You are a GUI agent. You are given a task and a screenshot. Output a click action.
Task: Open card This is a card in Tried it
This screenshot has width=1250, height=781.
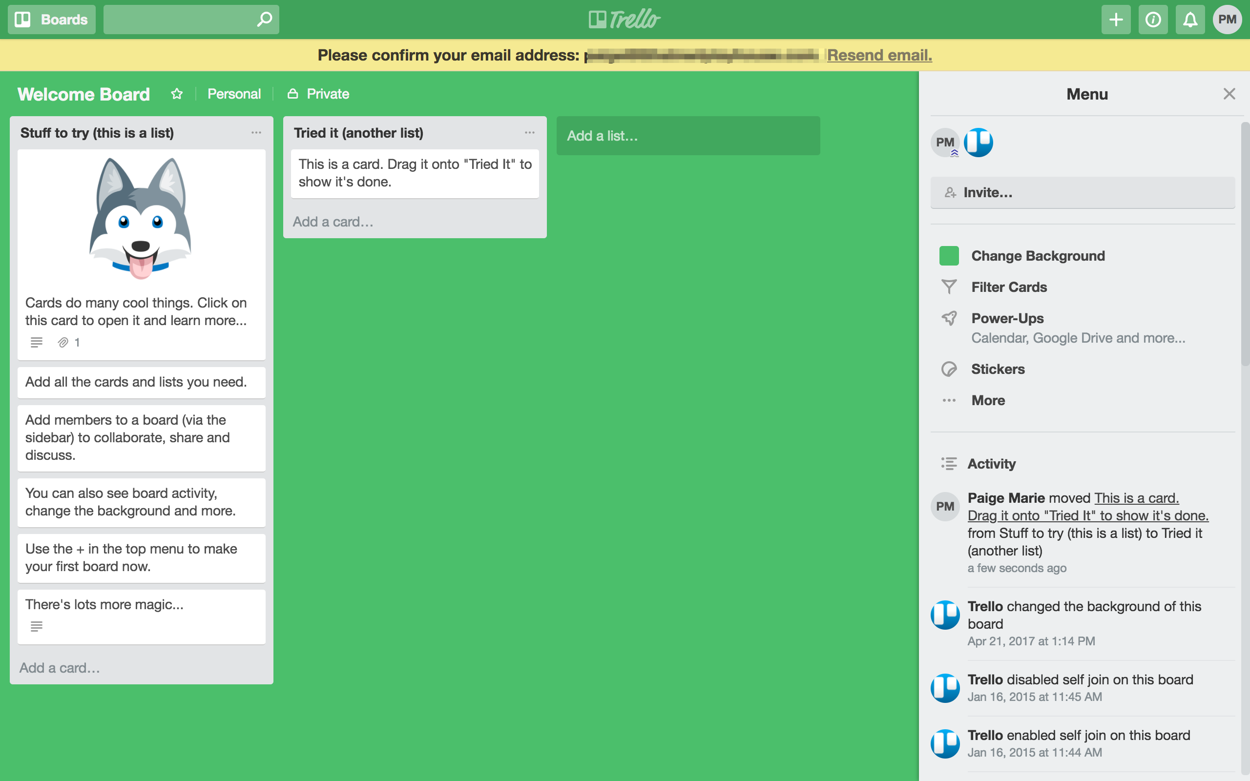pos(415,174)
